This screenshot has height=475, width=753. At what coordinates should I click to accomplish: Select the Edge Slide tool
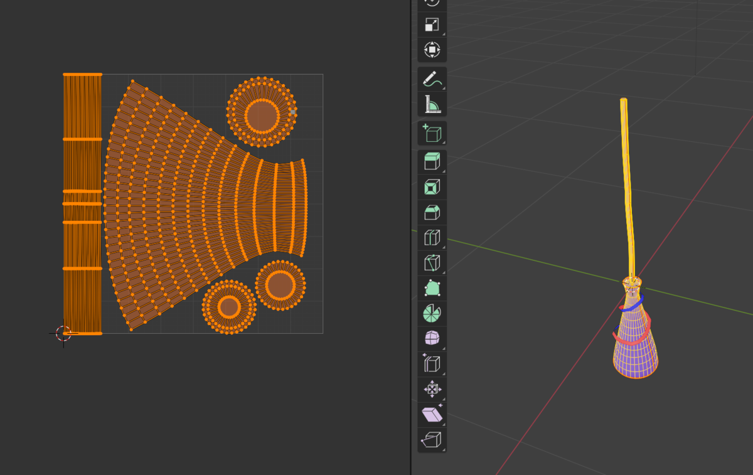(x=430, y=364)
